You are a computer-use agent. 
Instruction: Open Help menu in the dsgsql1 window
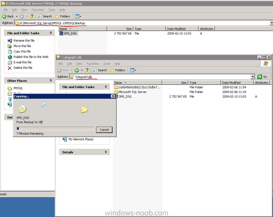[x=117, y=64]
